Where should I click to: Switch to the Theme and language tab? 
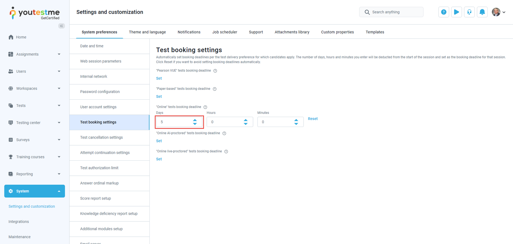(147, 32)
